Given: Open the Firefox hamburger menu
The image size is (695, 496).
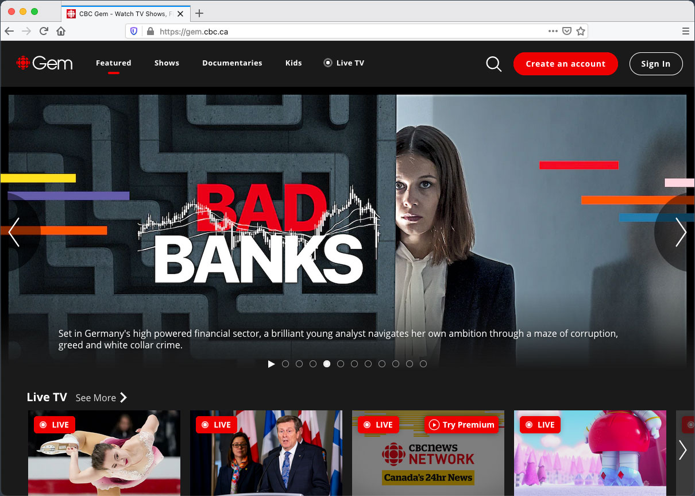Looking at the screenshot, I should pos(686,32).
